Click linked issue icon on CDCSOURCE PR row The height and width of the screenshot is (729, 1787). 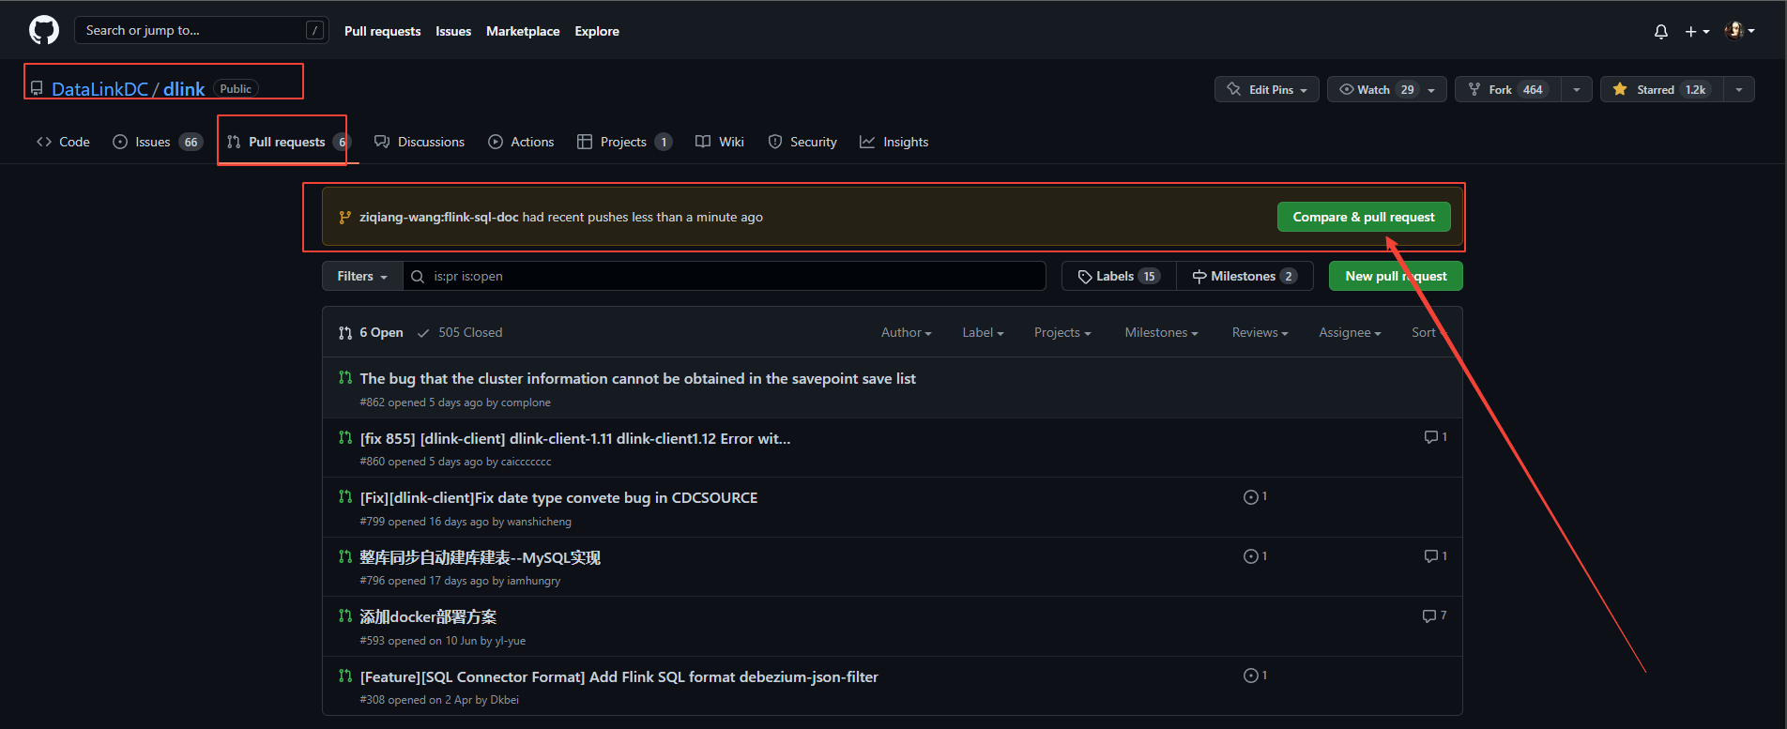[1255, 496]
